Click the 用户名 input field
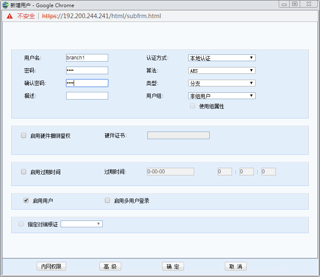This screenshot has width=320, height=277. coord(87,58)
